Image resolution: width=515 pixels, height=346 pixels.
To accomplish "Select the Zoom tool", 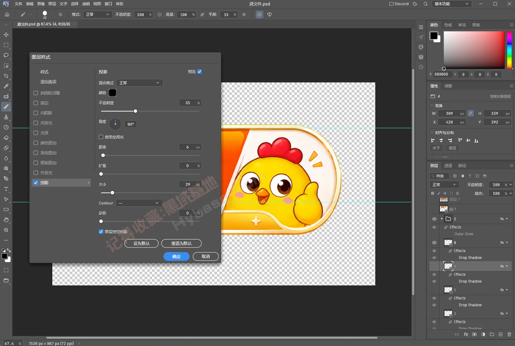I will [6, 230].
